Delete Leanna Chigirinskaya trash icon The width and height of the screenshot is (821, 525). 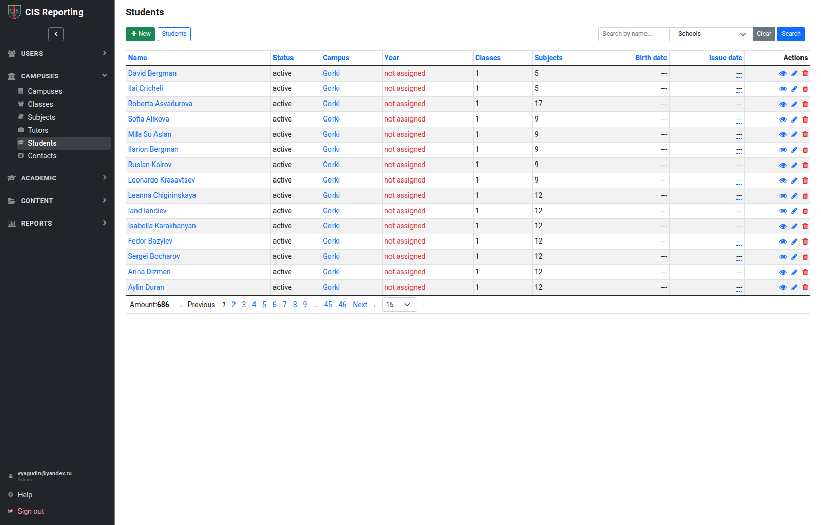[x=805, y=196]
